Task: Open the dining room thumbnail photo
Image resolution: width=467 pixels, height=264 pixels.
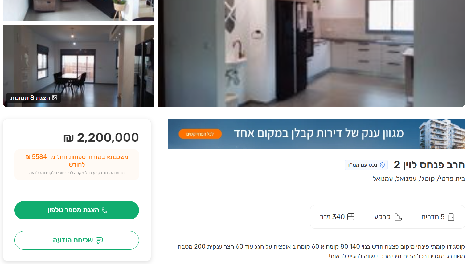Action: tap(78, 66)
